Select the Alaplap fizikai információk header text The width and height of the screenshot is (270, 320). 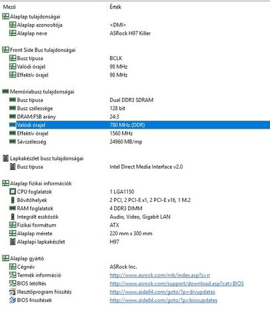coord(41,183)
